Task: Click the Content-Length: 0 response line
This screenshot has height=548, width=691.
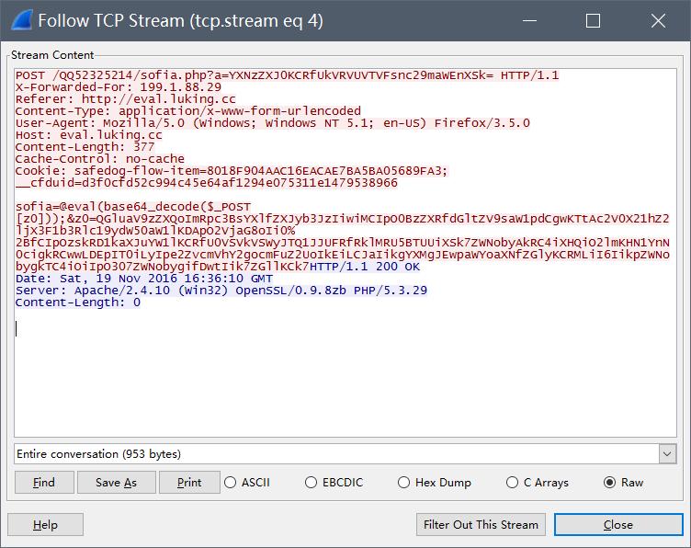Action: [78, 303]
